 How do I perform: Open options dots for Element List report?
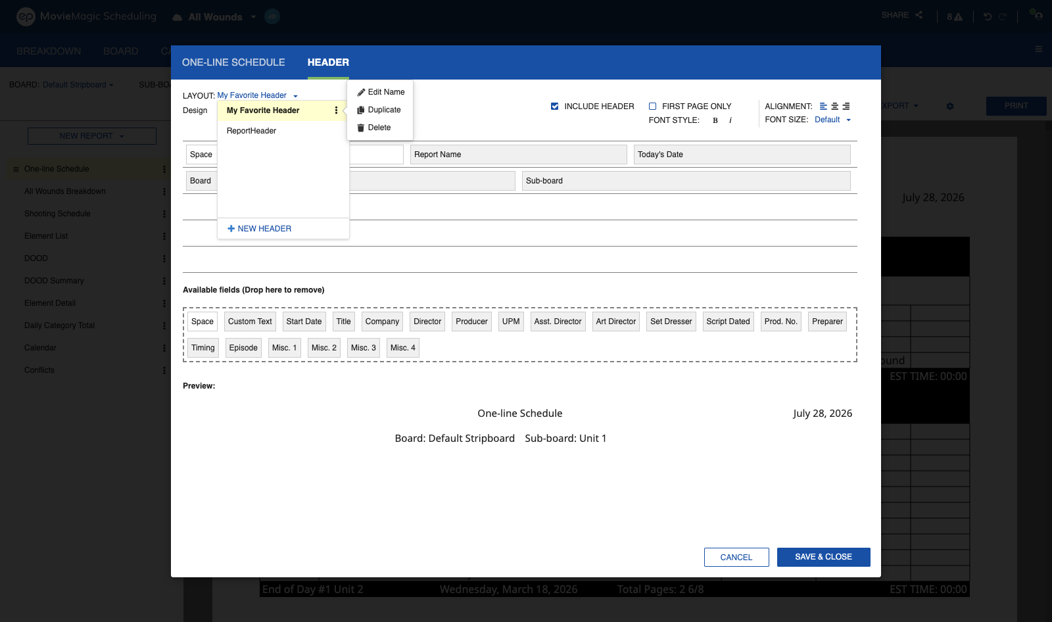[164, 236]
